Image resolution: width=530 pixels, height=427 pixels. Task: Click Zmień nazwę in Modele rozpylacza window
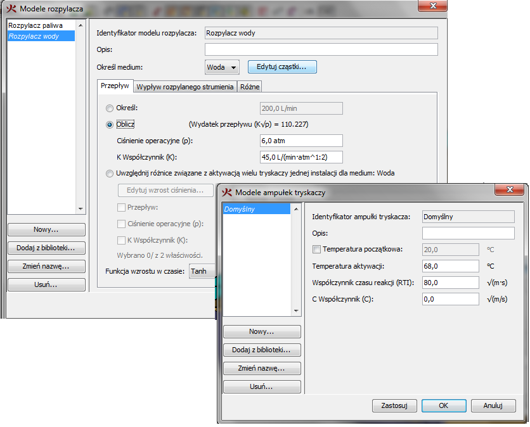tap(46, 266)
